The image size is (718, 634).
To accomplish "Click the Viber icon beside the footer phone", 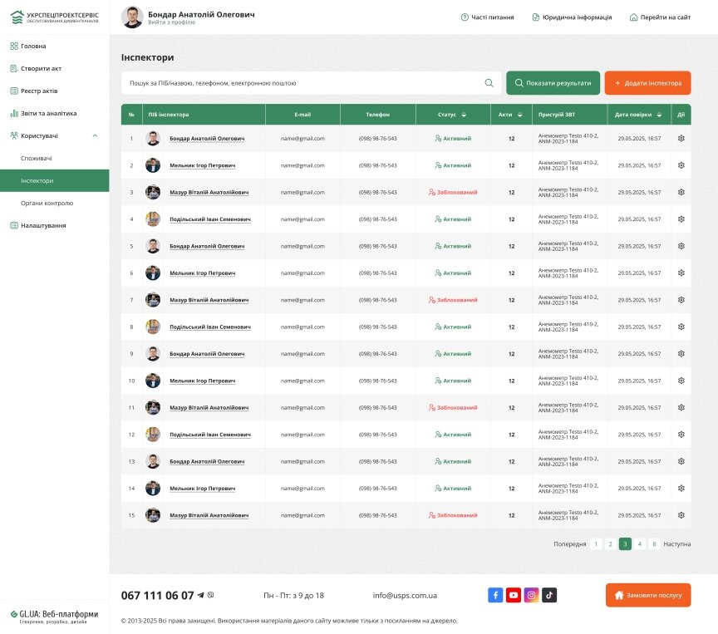I will [x=210, y=595].
